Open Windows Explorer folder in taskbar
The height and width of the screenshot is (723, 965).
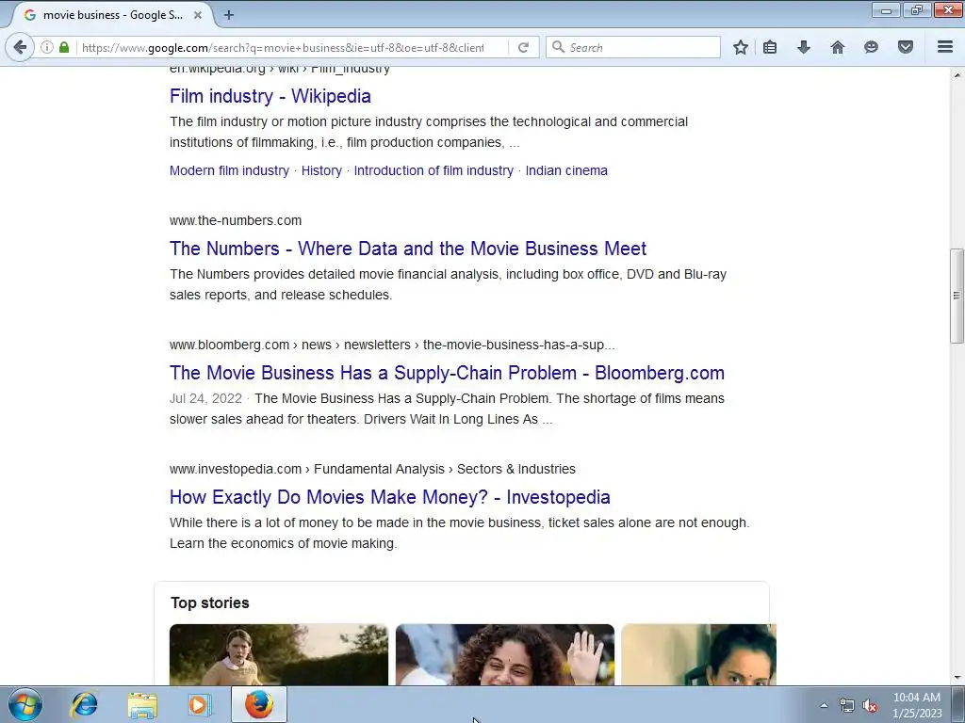pyautogui.click(x=142, y=704)
